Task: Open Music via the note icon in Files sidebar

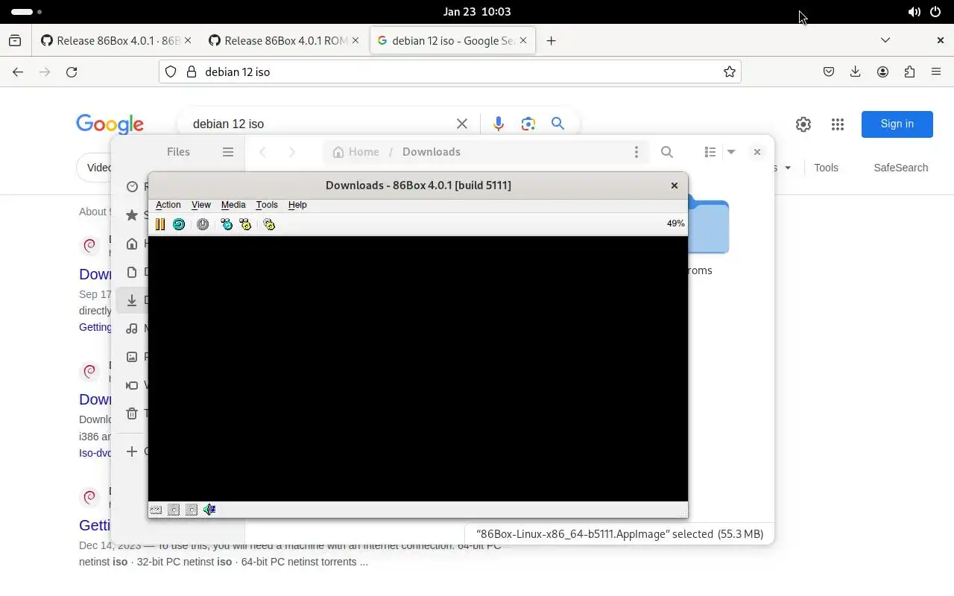Action: click(x=132, y=329)
